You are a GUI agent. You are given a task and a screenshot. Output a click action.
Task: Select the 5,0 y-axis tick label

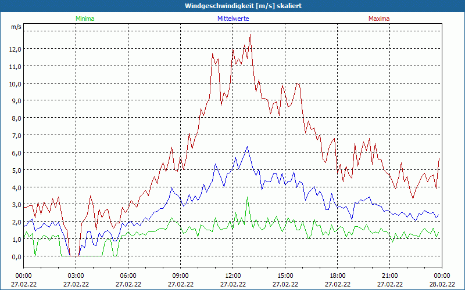(15, 170)
